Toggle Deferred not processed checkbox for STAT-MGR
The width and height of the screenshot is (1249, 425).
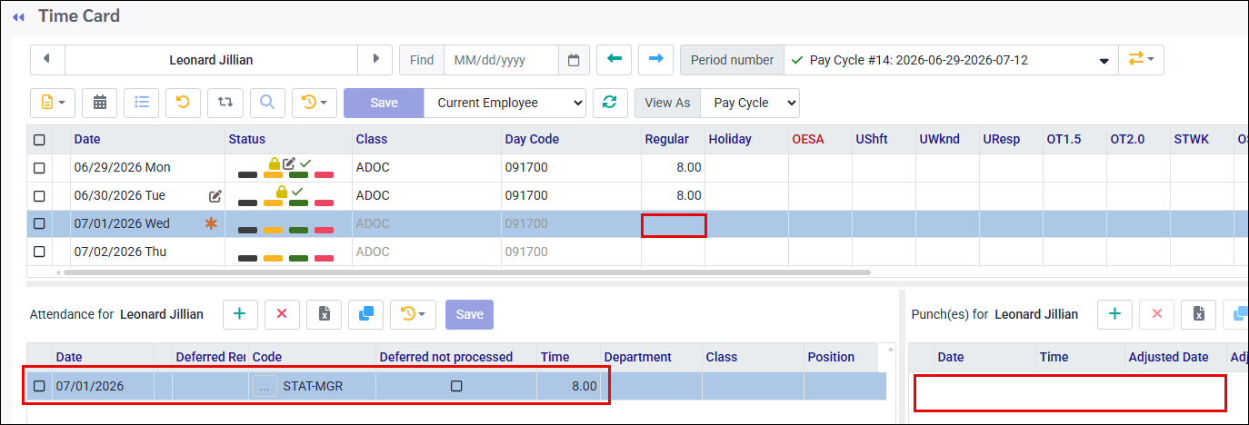(456, 386)
